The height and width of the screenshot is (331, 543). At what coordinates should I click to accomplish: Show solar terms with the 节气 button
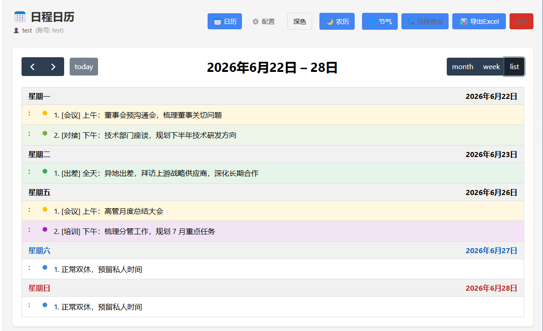379,22
